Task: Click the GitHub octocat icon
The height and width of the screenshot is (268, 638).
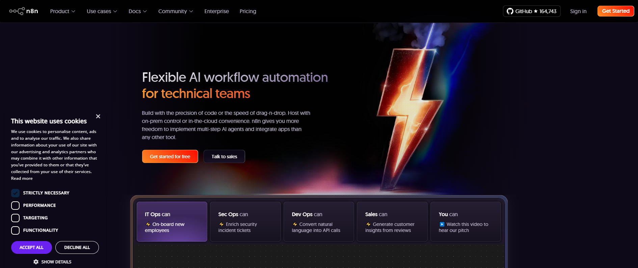Action: coord(510,11)
